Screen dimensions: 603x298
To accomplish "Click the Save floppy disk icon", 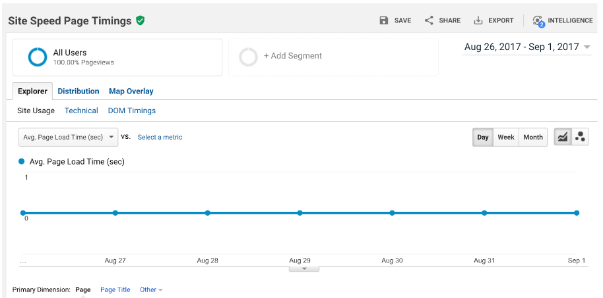I will [x=384, y=20].
